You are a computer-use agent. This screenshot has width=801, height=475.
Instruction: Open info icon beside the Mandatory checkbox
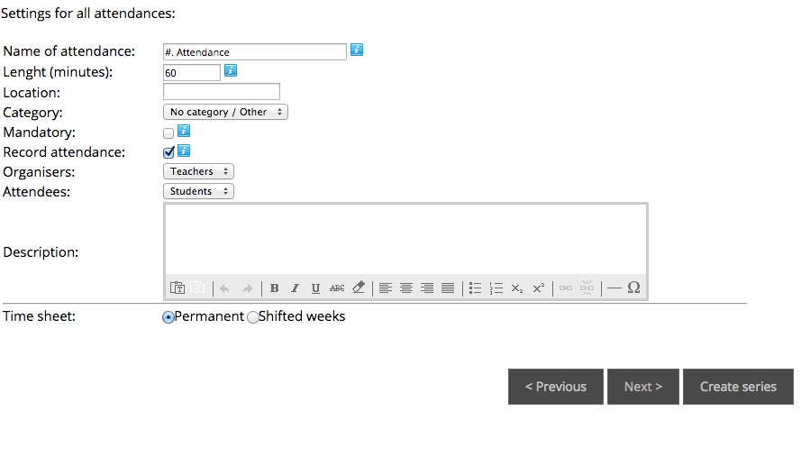click(184, 131)
